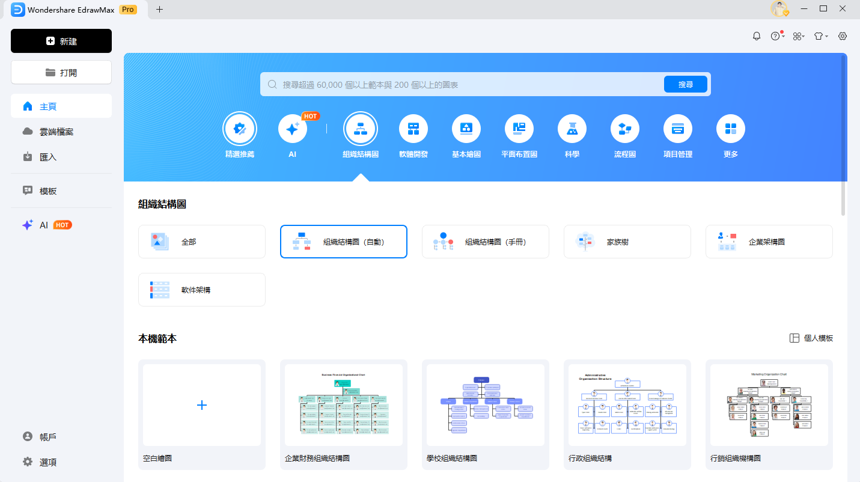Click the 新建 button
Screen dimensions: 860x482
click(61, 41)
